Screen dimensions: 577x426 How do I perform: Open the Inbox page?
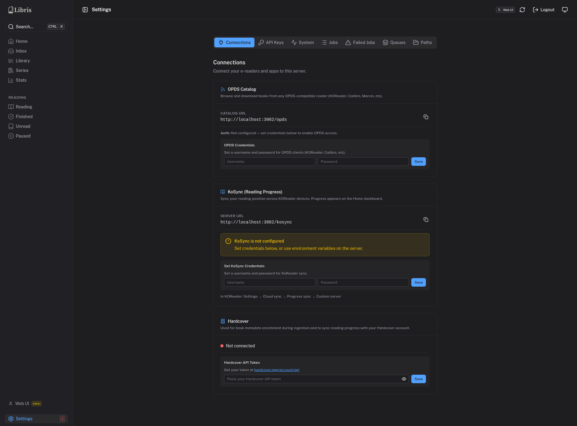(x=36, y=51)
